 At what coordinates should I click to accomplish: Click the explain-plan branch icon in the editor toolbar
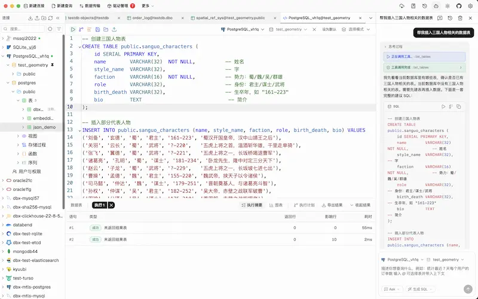point(81,29)
